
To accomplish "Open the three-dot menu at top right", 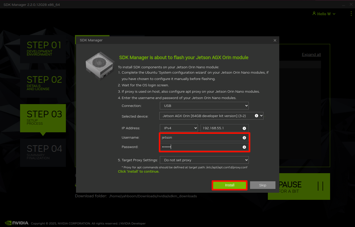I will pos(351,14).
